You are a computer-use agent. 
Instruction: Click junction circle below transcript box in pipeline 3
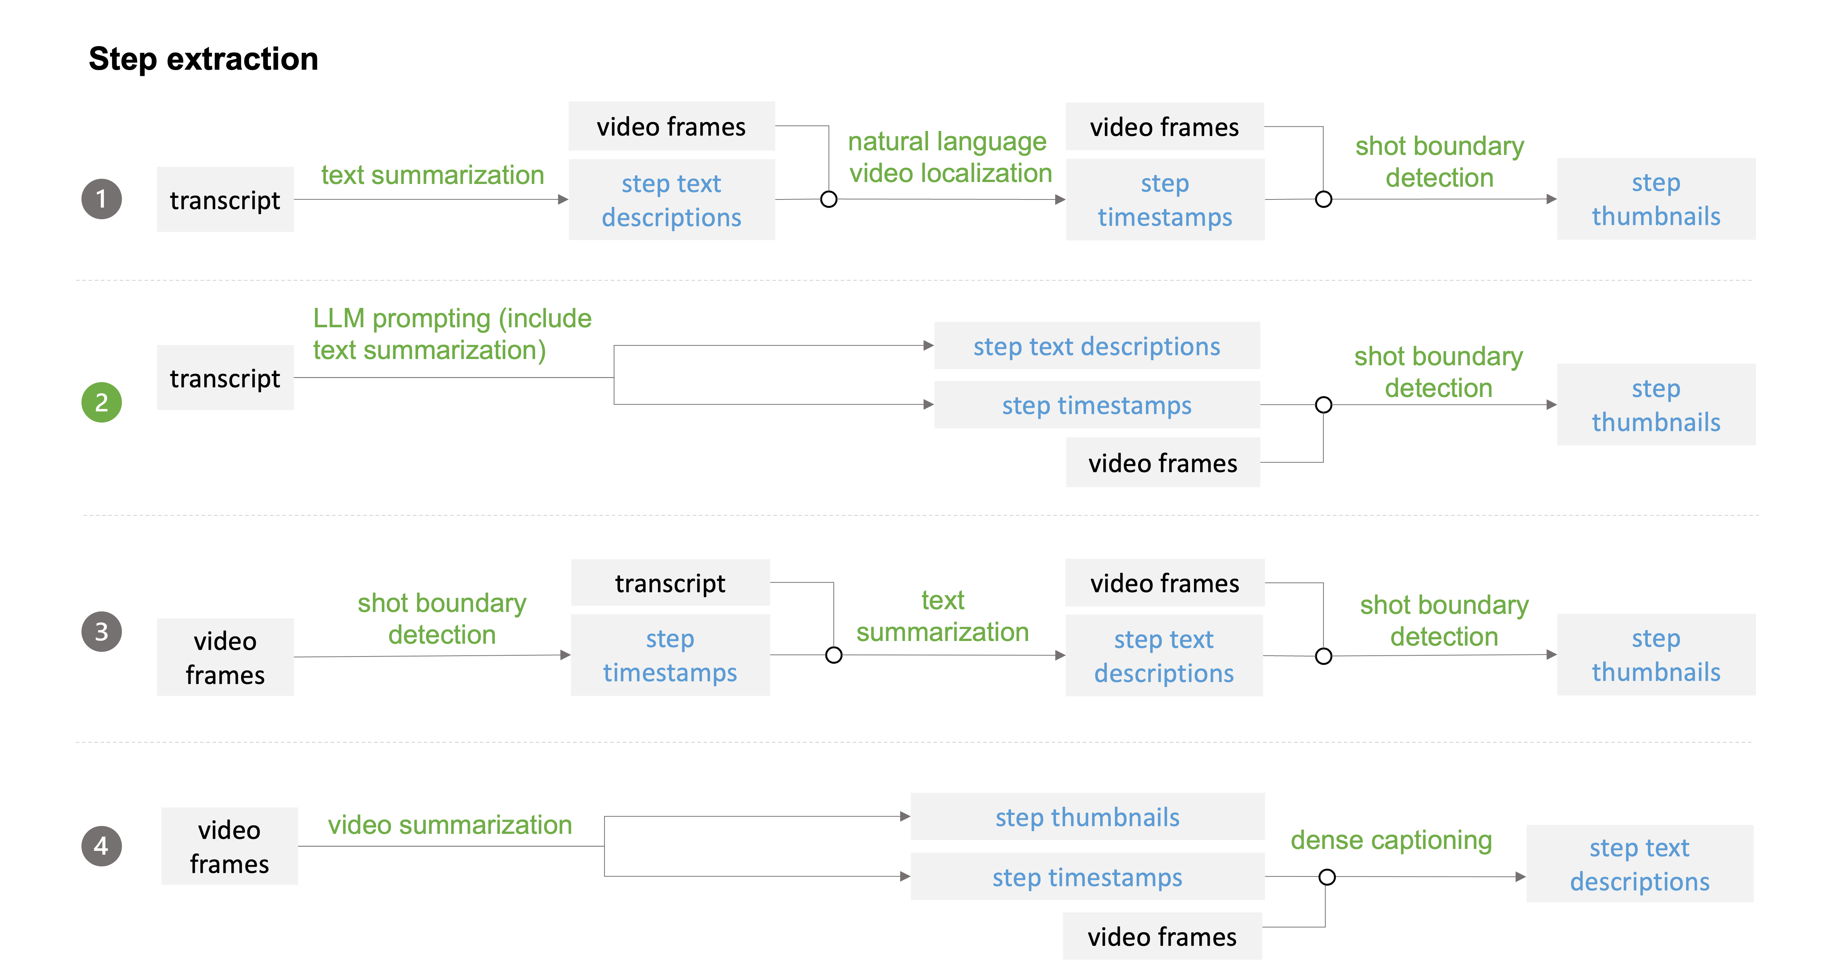[x=833, y=655]
